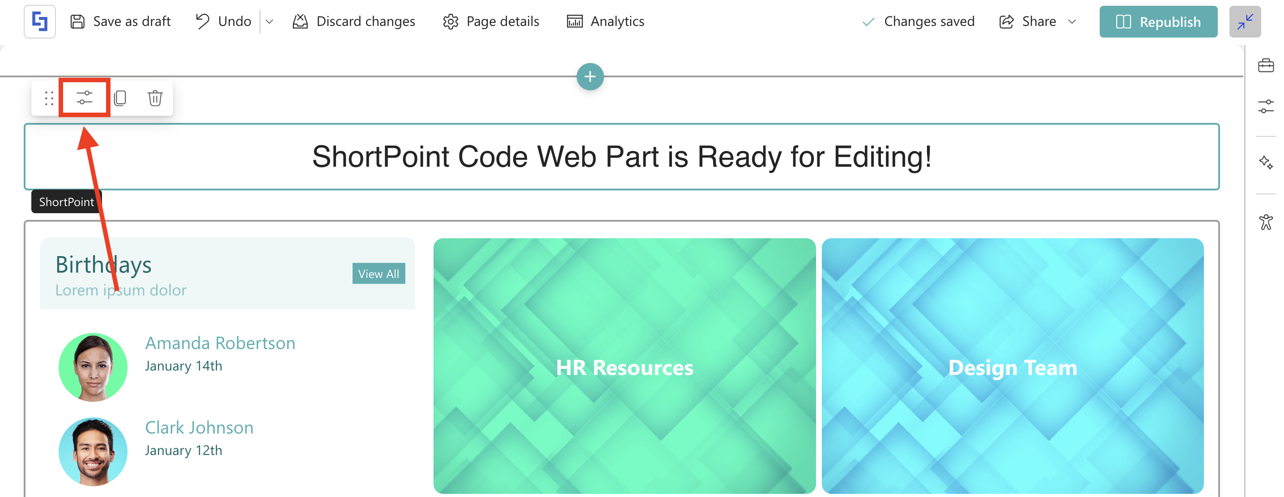Click Save as draft
1284x497 pixels.
121,21
